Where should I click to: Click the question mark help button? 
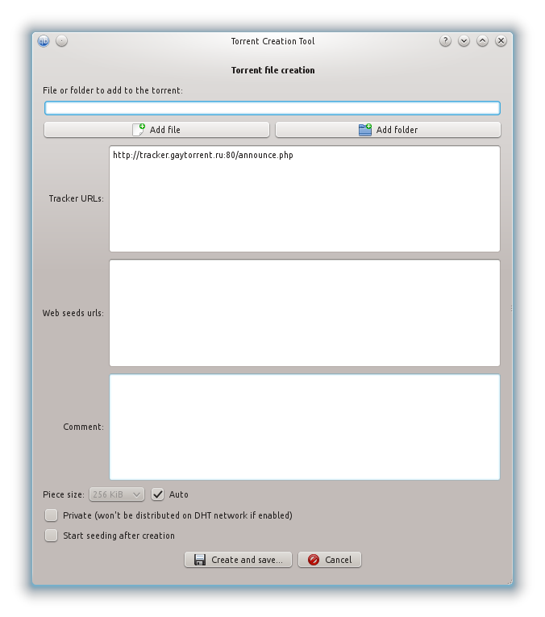[445, 41]
